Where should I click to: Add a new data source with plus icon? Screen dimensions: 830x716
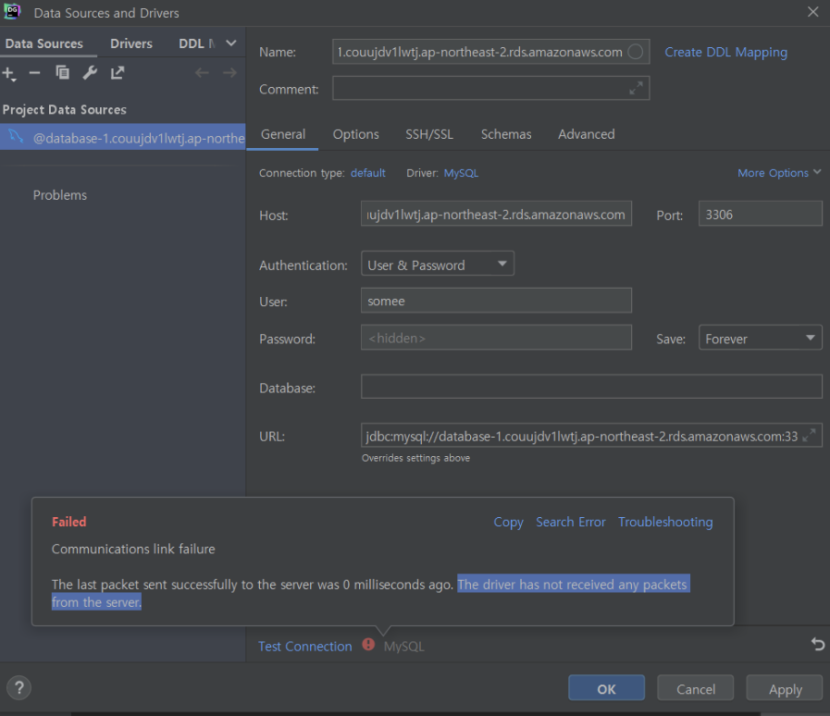(x=9, y=74)
